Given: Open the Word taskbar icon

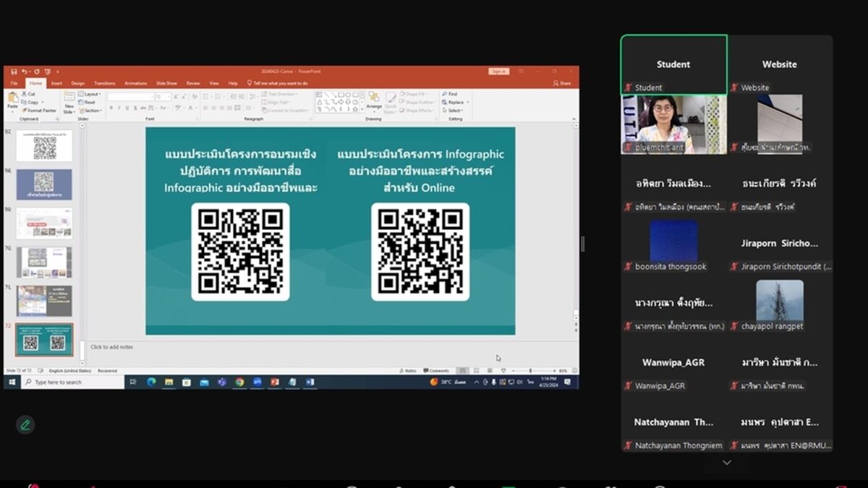Looking at the screenshot, I should click(310, 382).
